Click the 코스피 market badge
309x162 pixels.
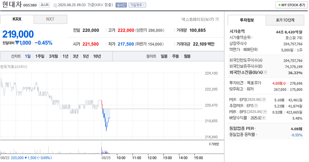point(44,5)
